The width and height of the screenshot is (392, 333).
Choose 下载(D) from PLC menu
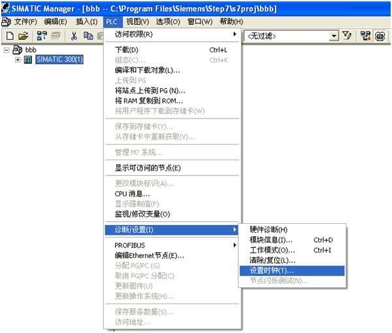172,50
